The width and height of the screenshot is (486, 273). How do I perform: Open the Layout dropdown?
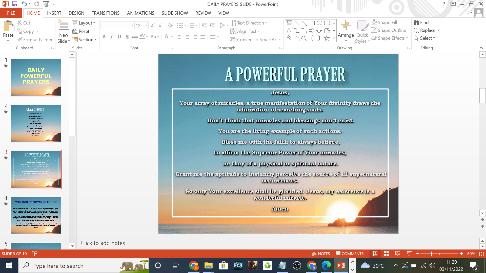84,23
